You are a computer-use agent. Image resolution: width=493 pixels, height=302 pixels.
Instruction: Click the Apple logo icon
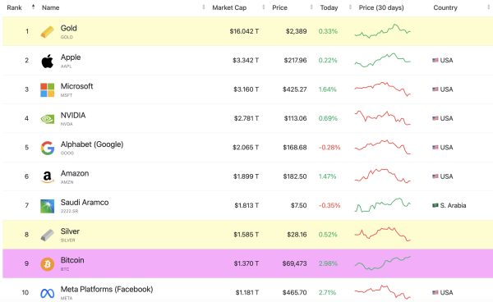(47, 61)
